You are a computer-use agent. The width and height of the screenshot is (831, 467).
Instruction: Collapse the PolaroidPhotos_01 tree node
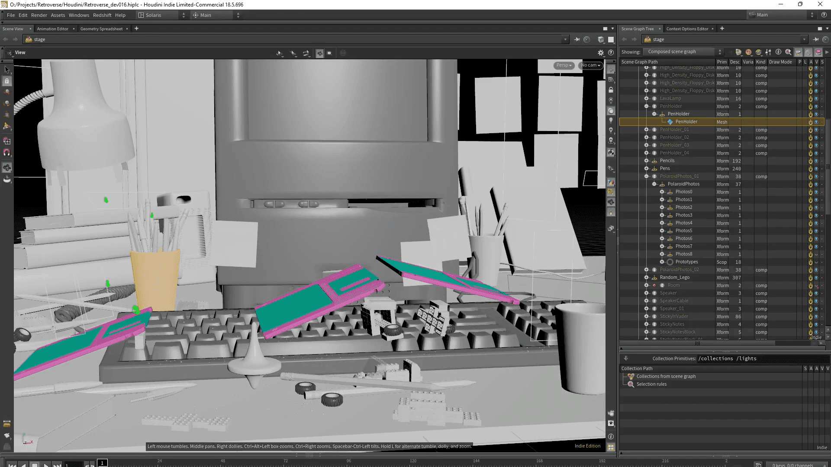(646, 176)
